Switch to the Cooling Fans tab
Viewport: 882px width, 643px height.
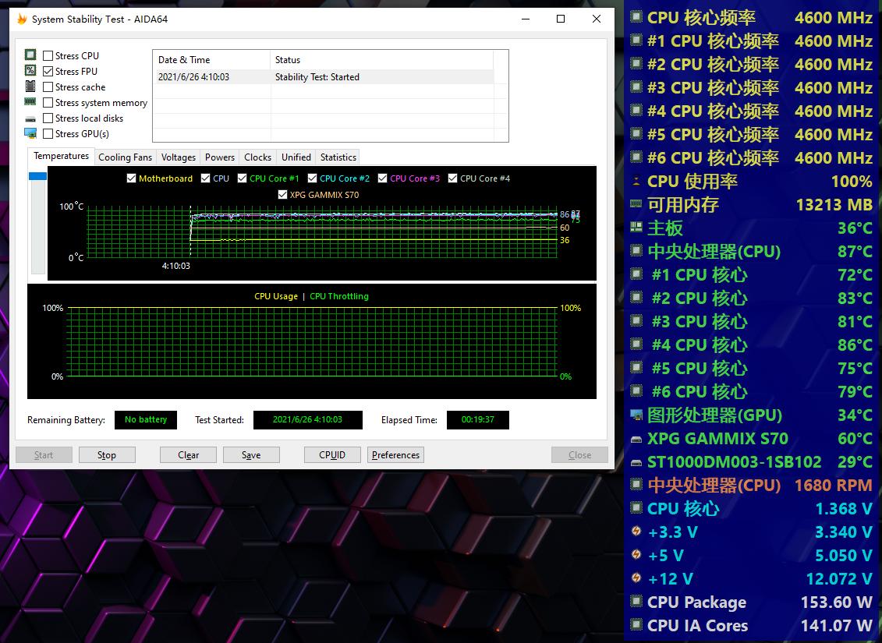[x=125, y=157]
